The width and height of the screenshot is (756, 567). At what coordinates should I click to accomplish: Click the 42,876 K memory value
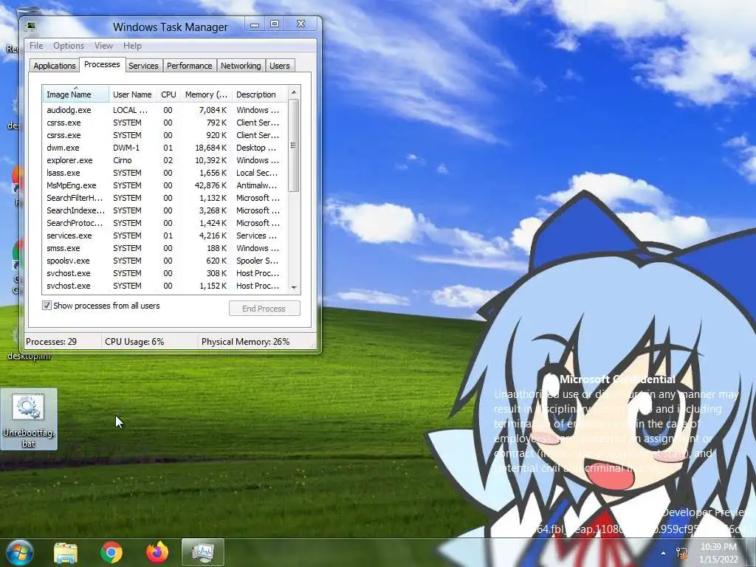[x=210, y=185]
